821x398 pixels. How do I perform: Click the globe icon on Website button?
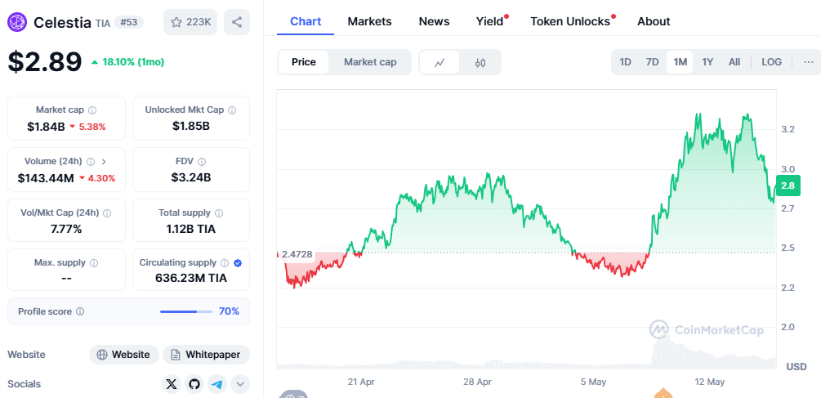pyautogui.click(x=102, y=355)
